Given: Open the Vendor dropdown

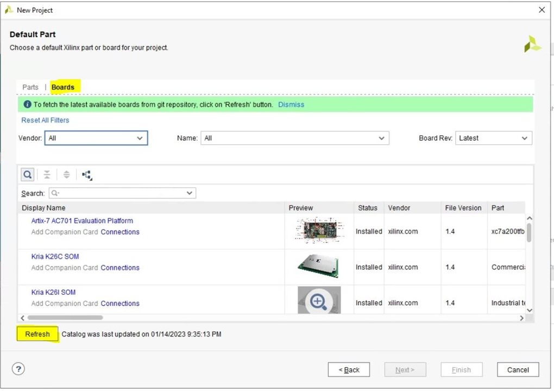Looking at the screenshot, I should click(96, 138).
